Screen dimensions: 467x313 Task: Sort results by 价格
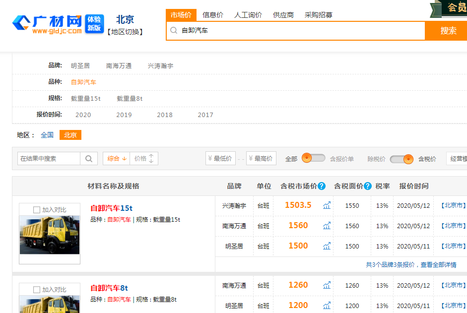pos(144,158)
